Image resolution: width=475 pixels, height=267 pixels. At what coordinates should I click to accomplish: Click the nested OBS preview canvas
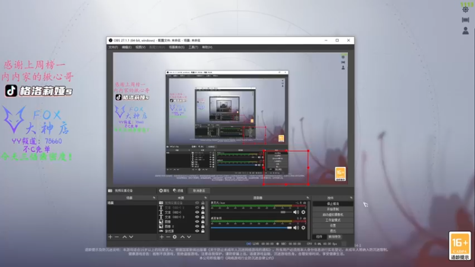pyautogui.click(x=230, y=119)
